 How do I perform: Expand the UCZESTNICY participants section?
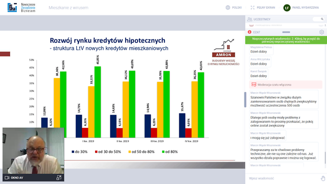pyautogui.click(x=286, y=19)
